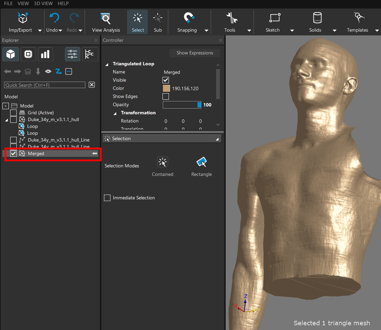Click the Quick Search input field

pos(45,85)
